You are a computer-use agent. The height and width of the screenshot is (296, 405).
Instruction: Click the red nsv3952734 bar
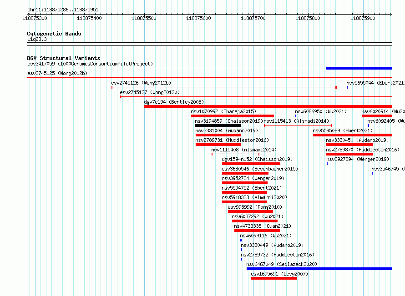(245, 183)
